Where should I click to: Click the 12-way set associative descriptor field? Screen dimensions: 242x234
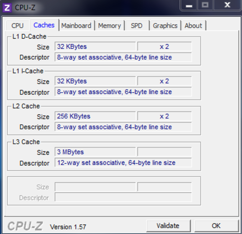pyautogui.click(x=123, y=163)
